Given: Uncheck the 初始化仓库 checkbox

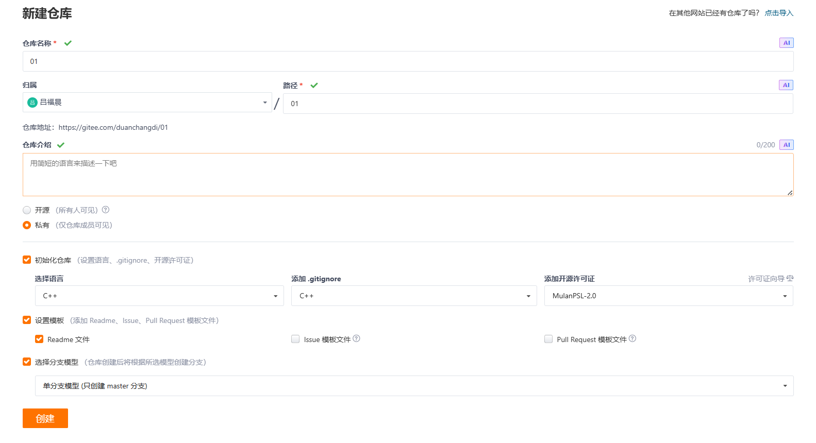Looking at the screenshot, I should (x=27, y=260).
